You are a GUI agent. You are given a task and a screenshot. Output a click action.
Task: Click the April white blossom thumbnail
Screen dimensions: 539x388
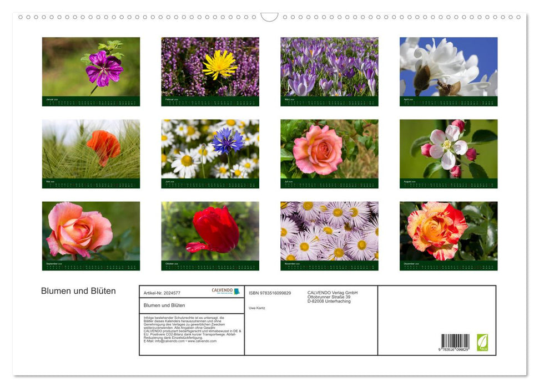(x=448, y=71)
